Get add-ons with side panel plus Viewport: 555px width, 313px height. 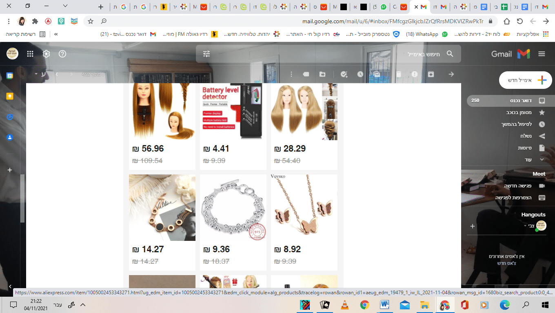[x=10, y=170]
